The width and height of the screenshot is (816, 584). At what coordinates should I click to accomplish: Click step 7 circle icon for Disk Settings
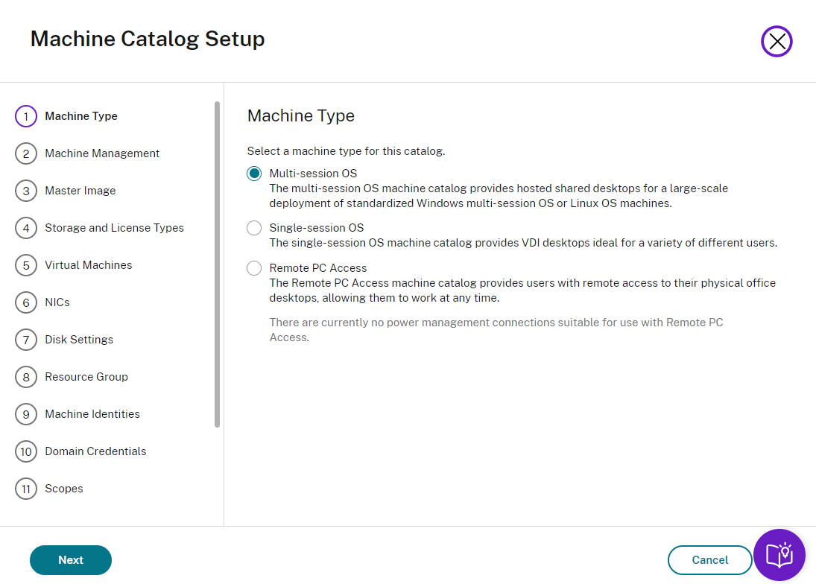pyautogui.click(x=26, y=340)
